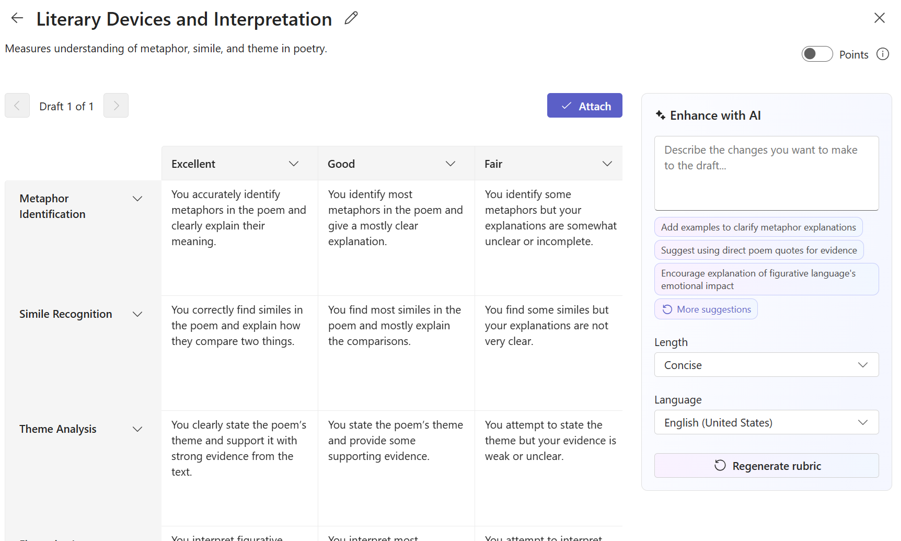Image resolution: width=901 pixels, height=541 pixels.
Task: Click the Excellent column heading text
Action: click(x=193, y=164)
